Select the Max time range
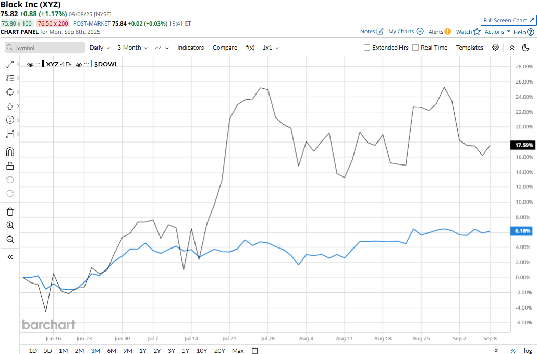537x354 pixels. (238, 350)
